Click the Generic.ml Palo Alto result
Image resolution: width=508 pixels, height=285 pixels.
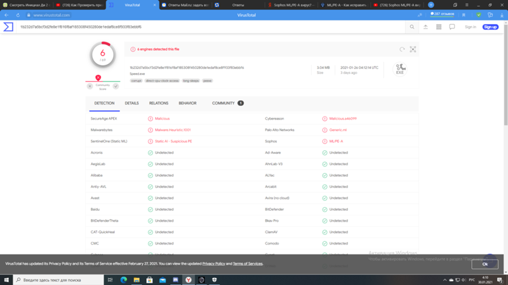point(338,130)
